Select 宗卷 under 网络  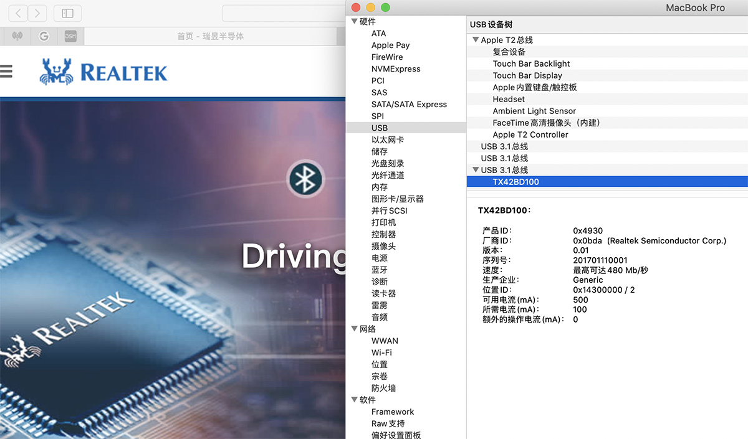379,377
